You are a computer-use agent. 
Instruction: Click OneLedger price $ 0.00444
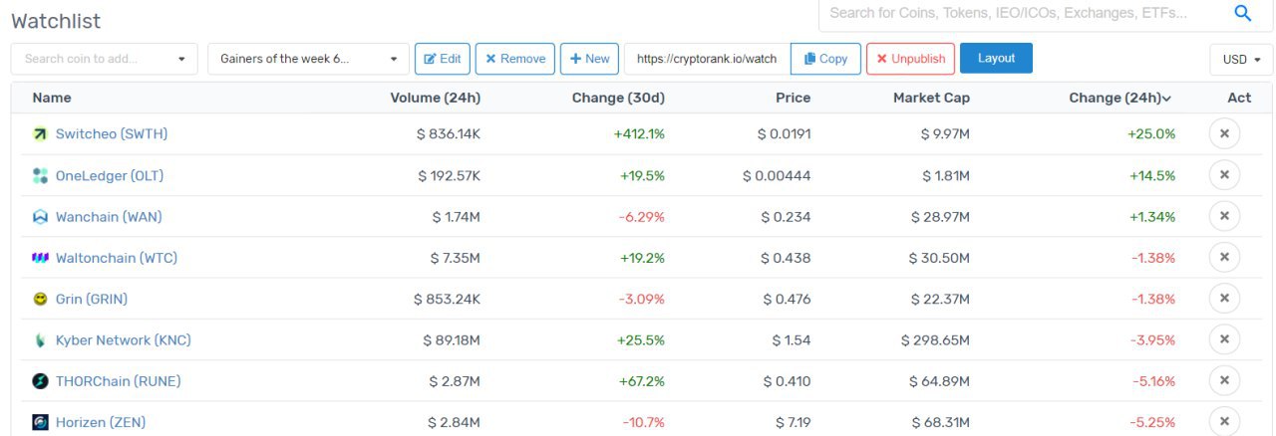[777, 176]
